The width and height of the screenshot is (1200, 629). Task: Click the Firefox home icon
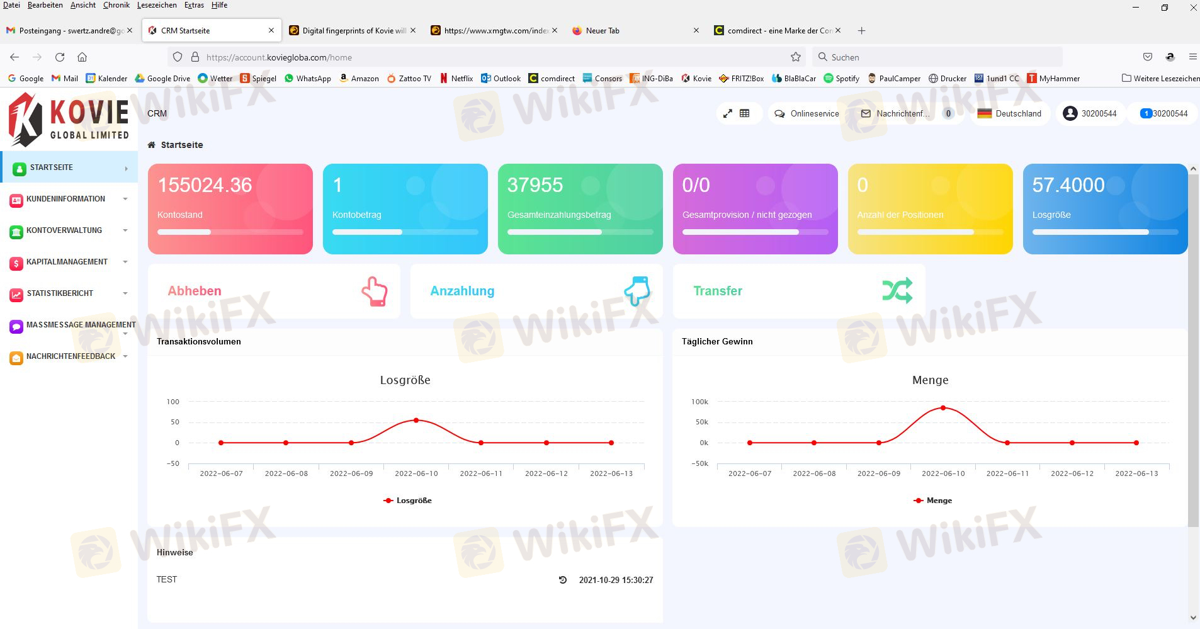pos(82,57)
